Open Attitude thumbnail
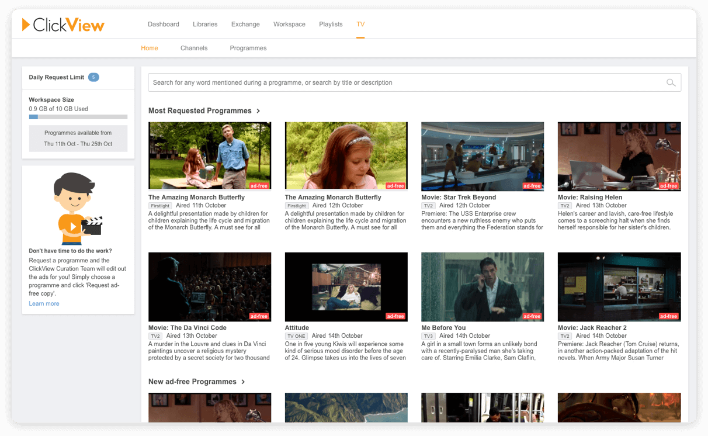Image resolution: width=708 pixels, height=436 pixels. 346,286
